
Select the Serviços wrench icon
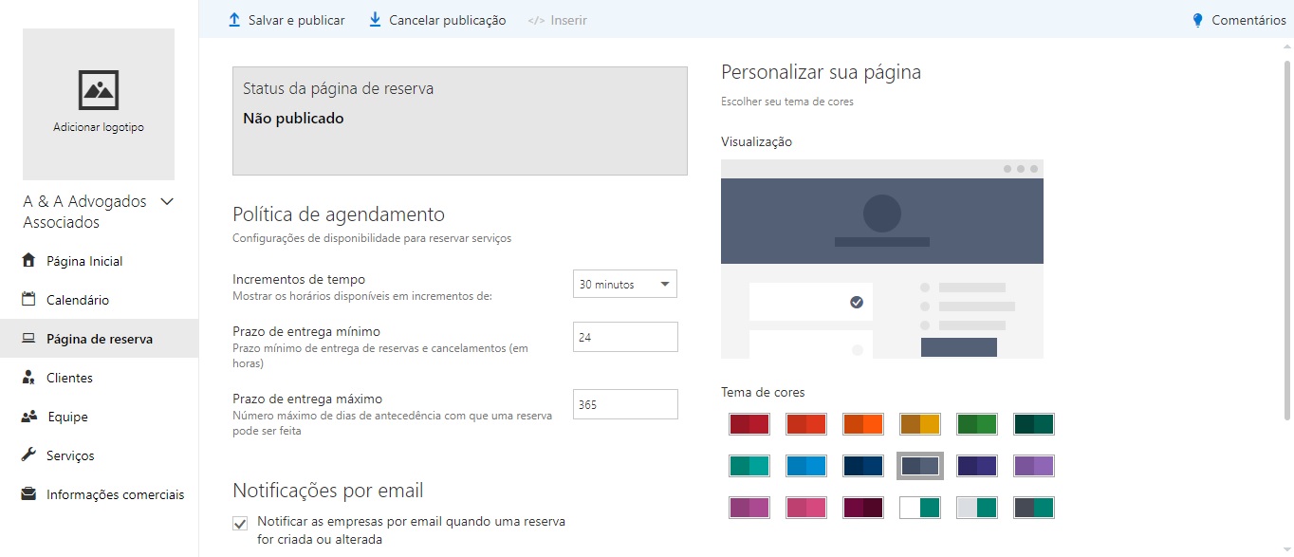(28, 455)
